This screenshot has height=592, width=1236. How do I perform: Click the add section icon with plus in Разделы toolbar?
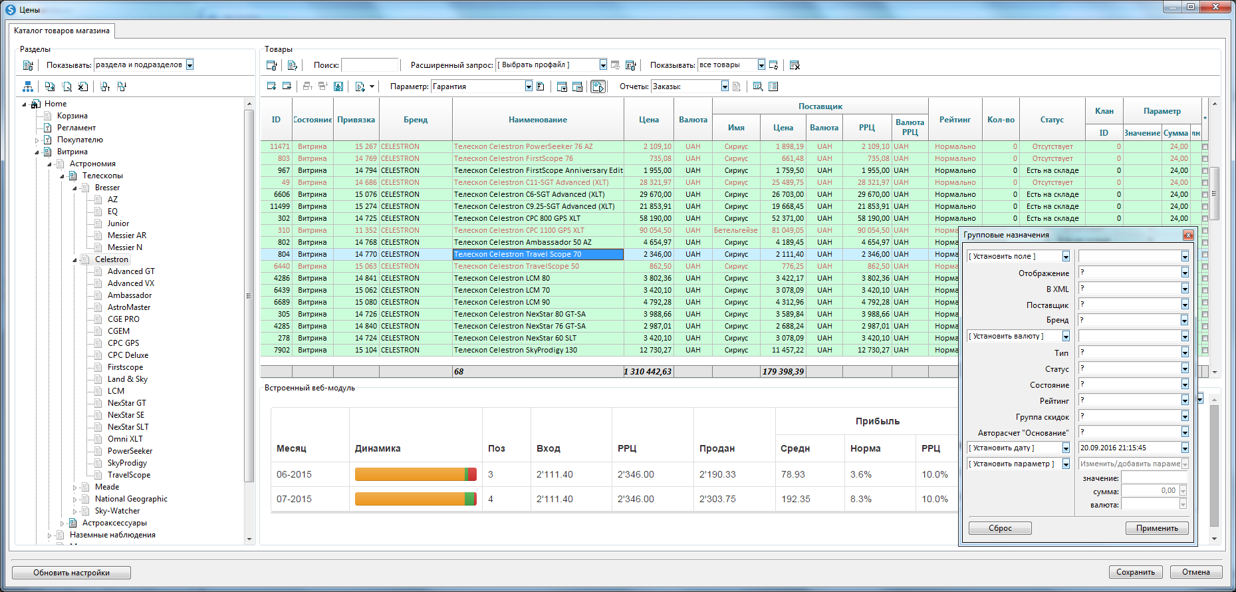[50, 86]
